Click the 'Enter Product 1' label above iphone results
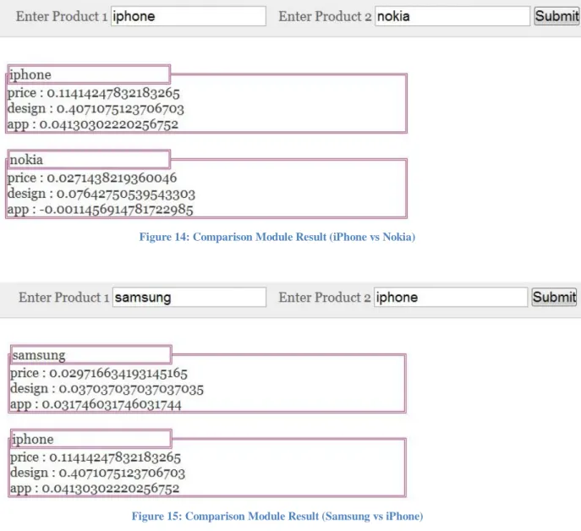581x531 pixels. (62, 16)
